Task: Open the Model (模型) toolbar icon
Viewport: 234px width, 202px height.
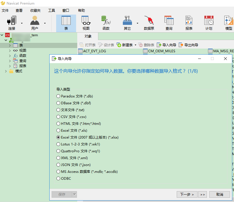Action: tap(229, 23)
